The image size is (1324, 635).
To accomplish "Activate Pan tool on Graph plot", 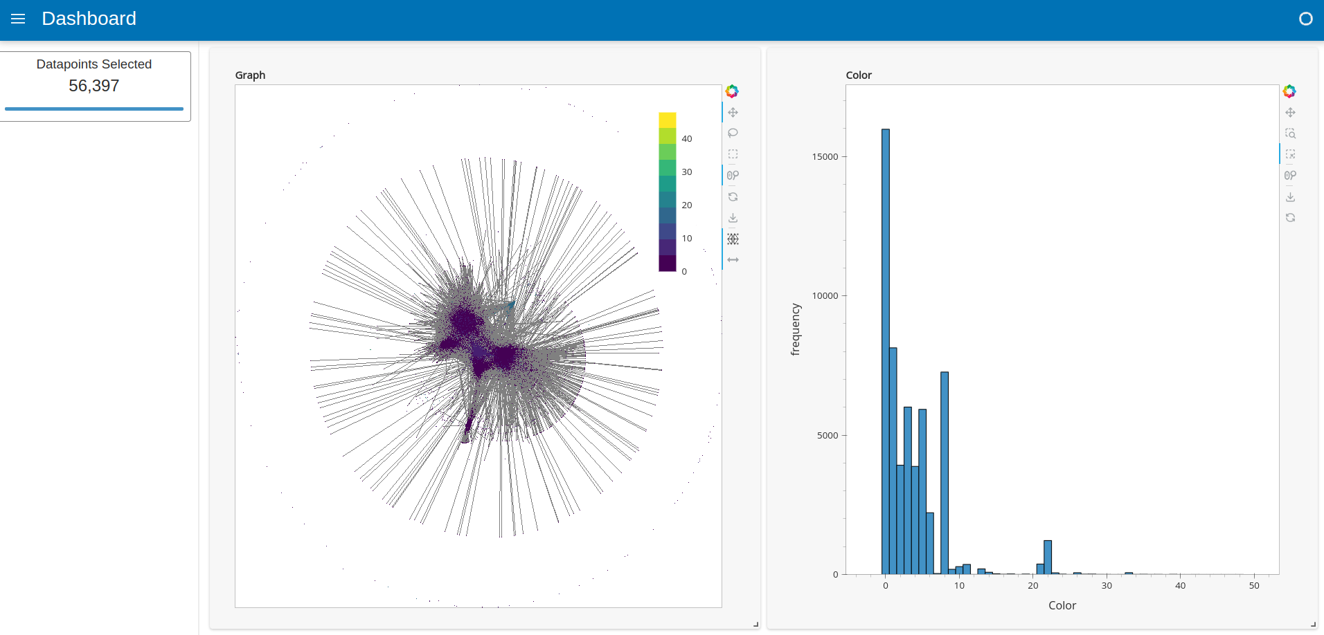I will click(733, 112).
